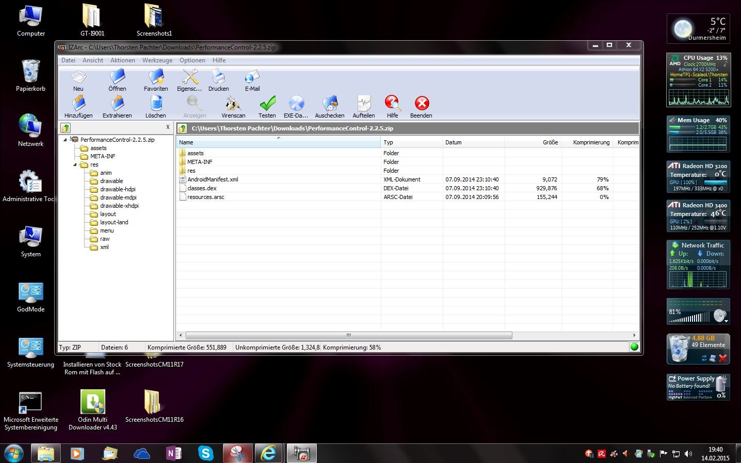
Task: Open GodMode desktop icon
Action: pos(30,297)
